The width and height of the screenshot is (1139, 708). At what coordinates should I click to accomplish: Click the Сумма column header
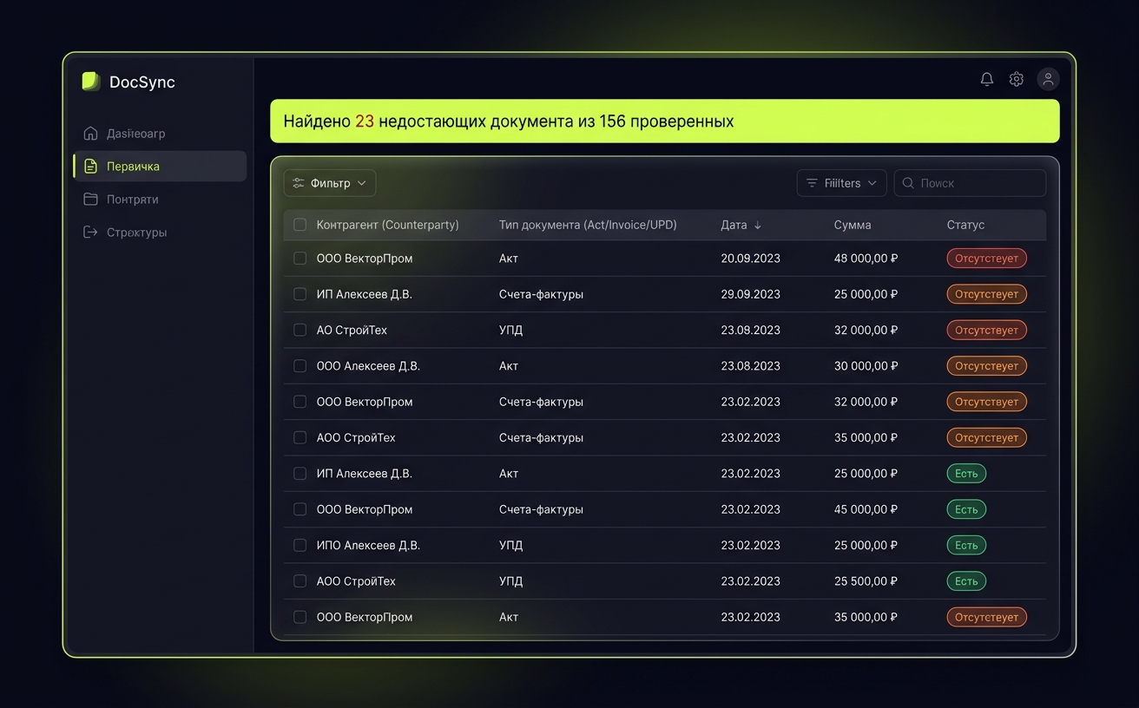(852, 225)
